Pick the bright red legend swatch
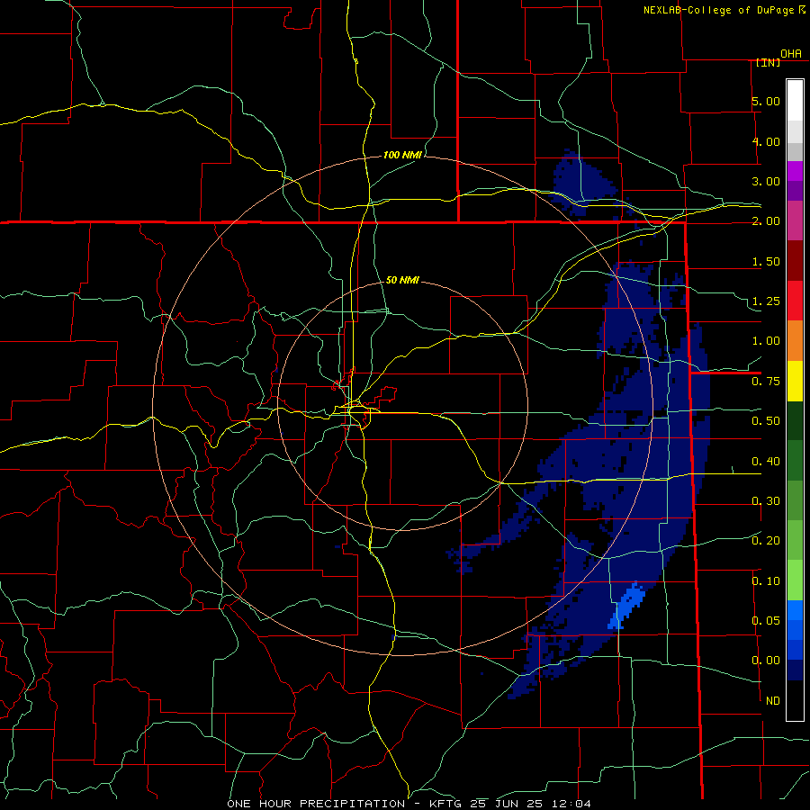The height and width of the screenshot is (810, 810). pos(795,301)
